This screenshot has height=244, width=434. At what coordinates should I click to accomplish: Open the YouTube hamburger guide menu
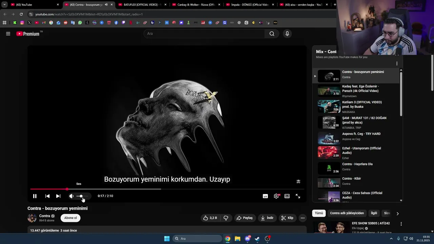8,34
